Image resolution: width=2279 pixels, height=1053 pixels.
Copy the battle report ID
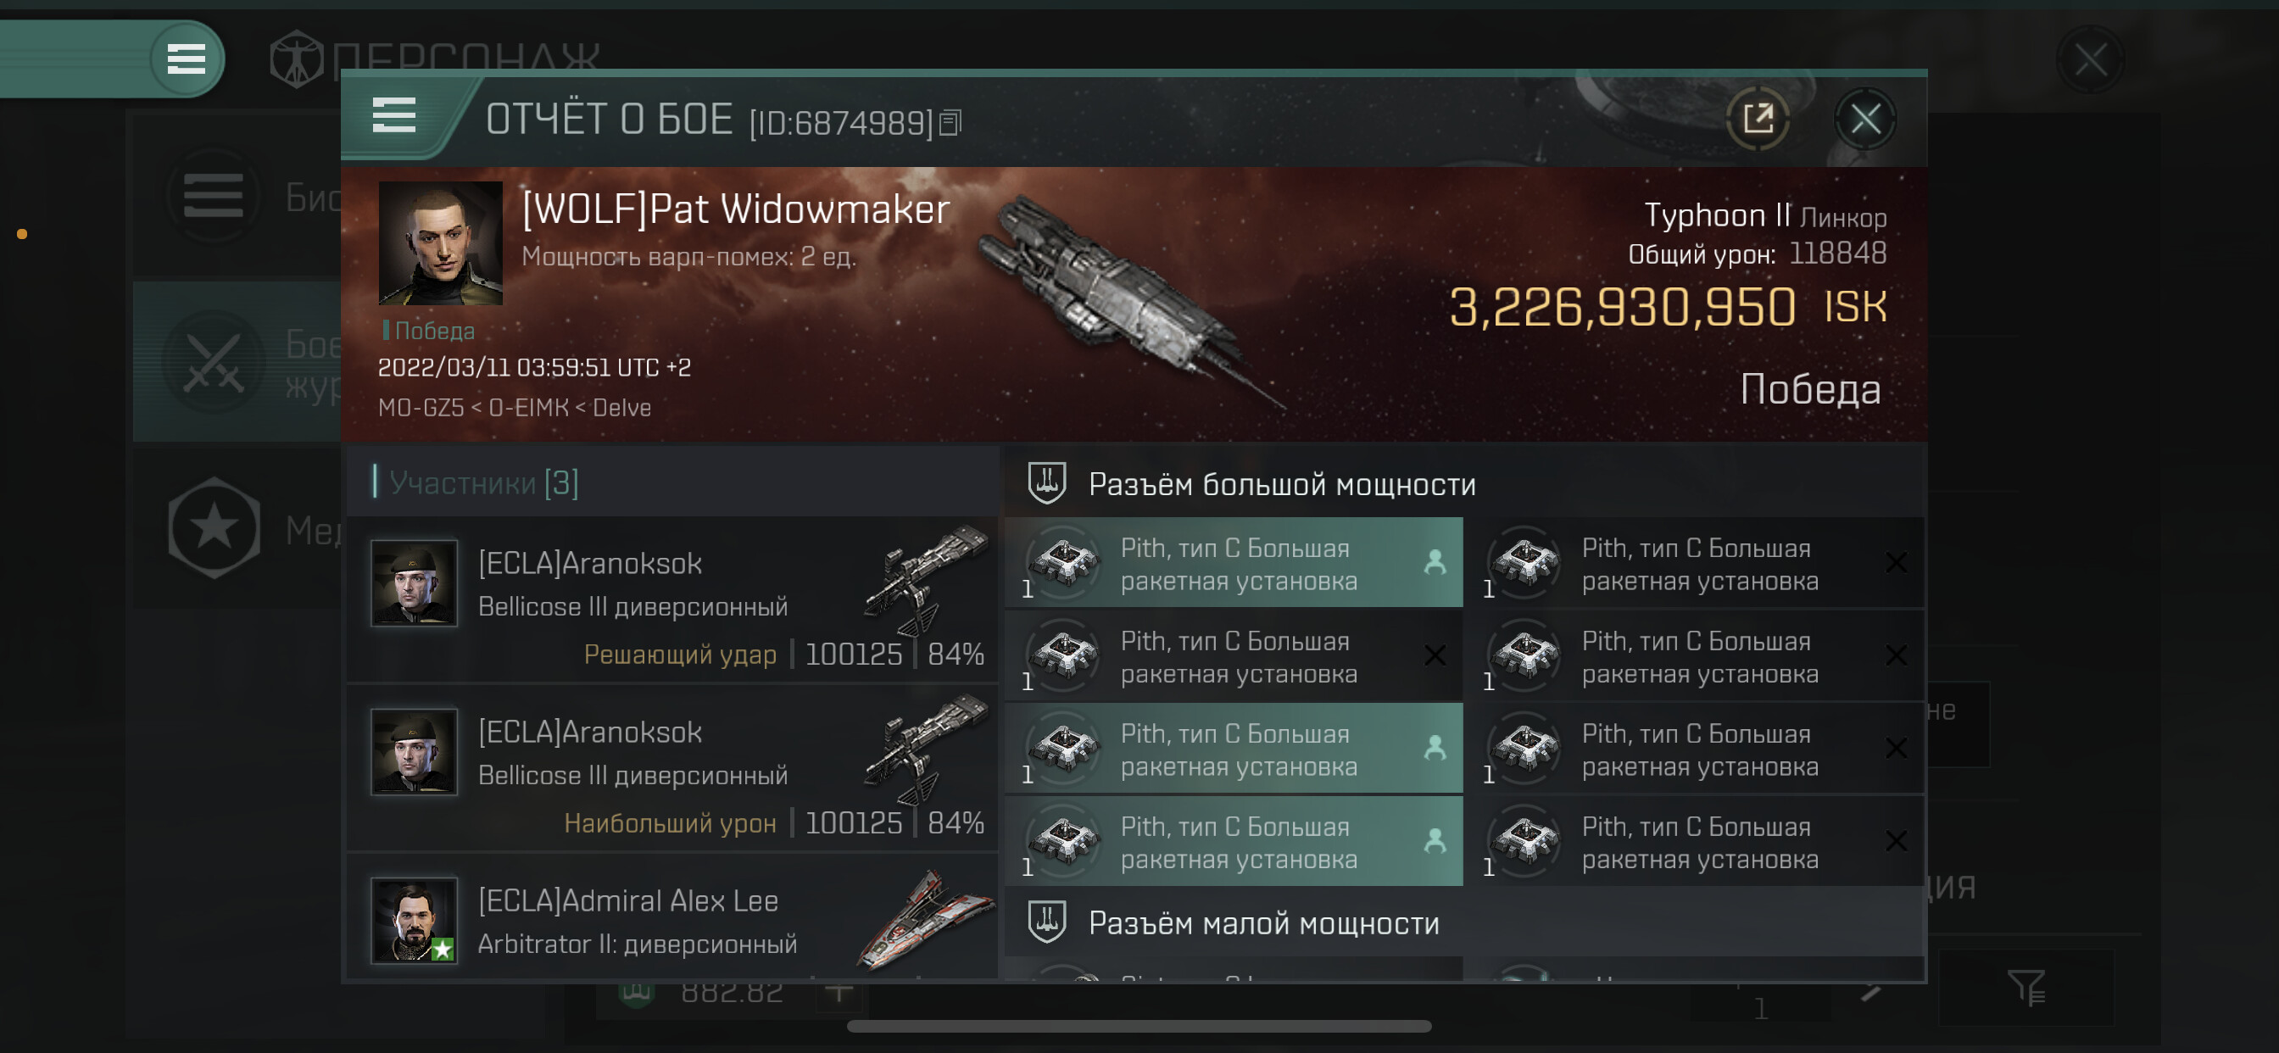click(950, 123)
